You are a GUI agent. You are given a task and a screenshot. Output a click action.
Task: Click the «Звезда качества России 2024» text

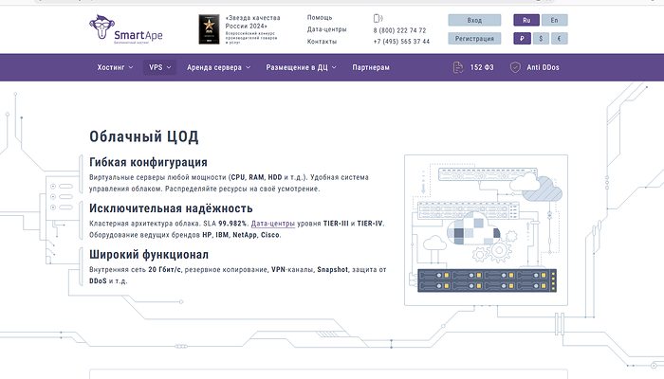point(252,22)
